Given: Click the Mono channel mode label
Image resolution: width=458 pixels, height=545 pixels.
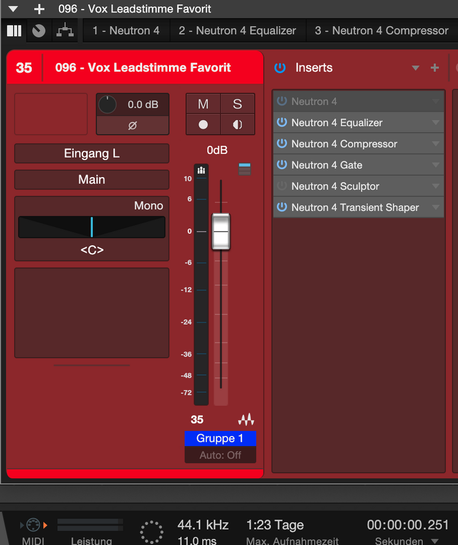Looking at the screenshot, I should click(x=149, y=206).
